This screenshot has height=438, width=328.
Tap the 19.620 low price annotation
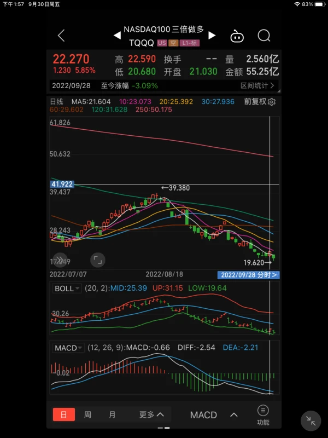coord(257,263)
